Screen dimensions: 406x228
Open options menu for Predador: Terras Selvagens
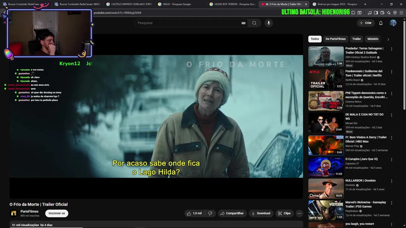(391, 49)
